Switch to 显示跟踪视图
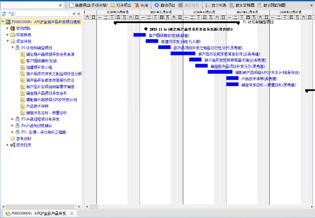The image size is (315, 218). 272,5
